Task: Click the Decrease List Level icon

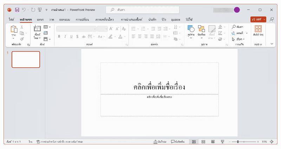Action: point(153,29)
